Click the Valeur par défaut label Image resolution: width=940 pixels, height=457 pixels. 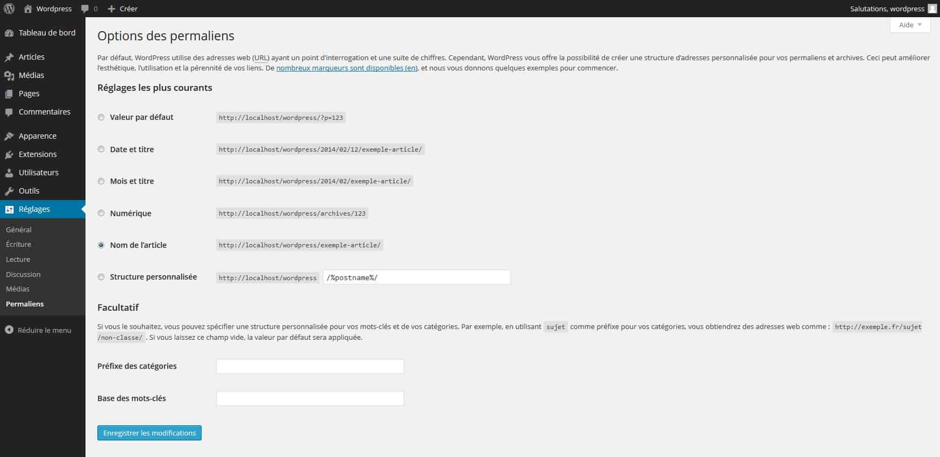(141, 117)
